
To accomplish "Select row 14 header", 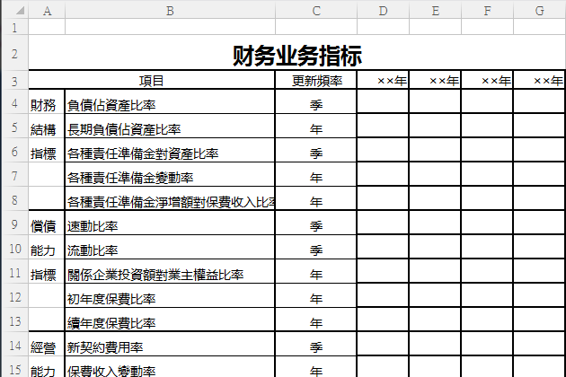I will 14,345.
